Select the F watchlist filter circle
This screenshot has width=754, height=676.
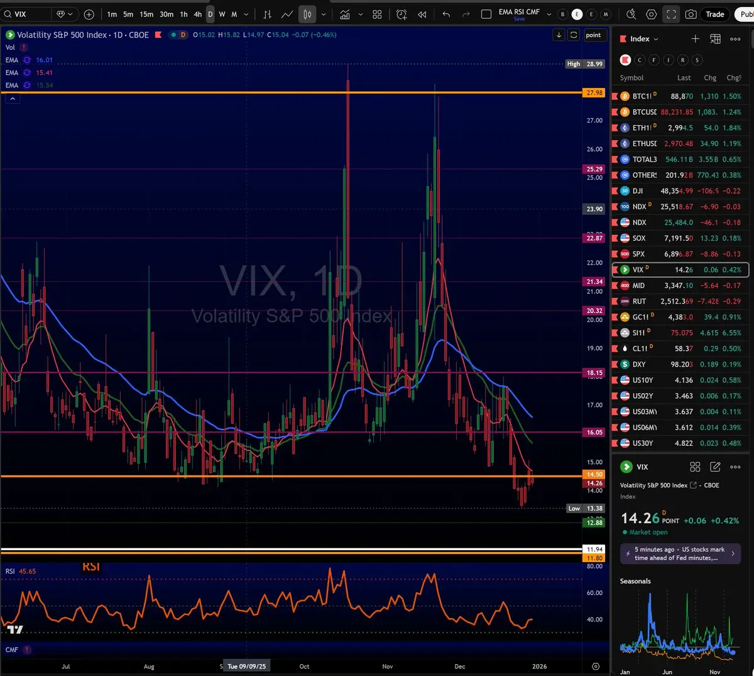(x=654, y=60)
